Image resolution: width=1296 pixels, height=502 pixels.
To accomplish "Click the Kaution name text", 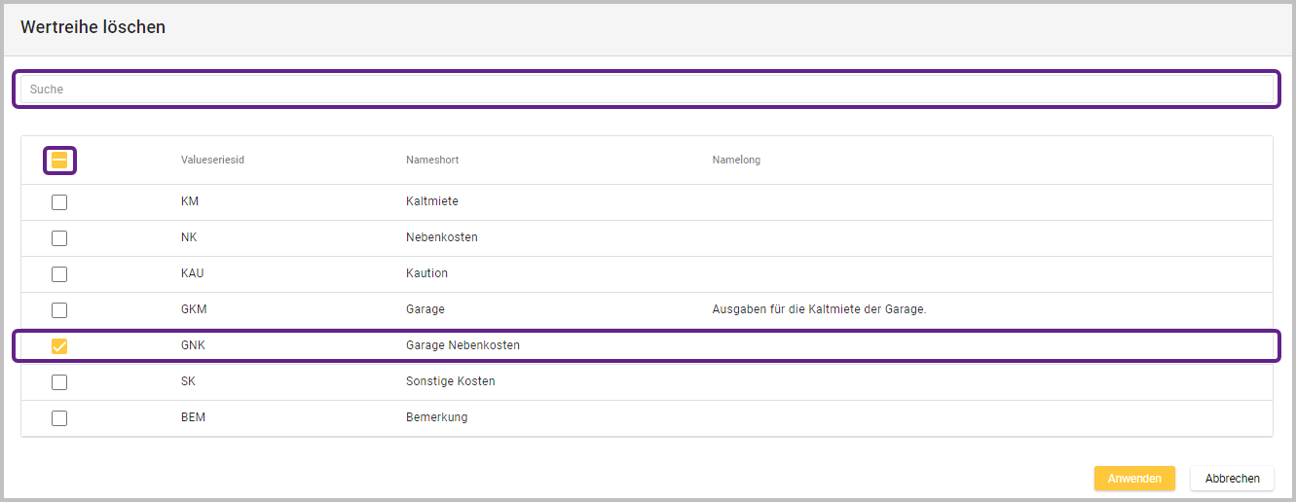I will point(426,273).
